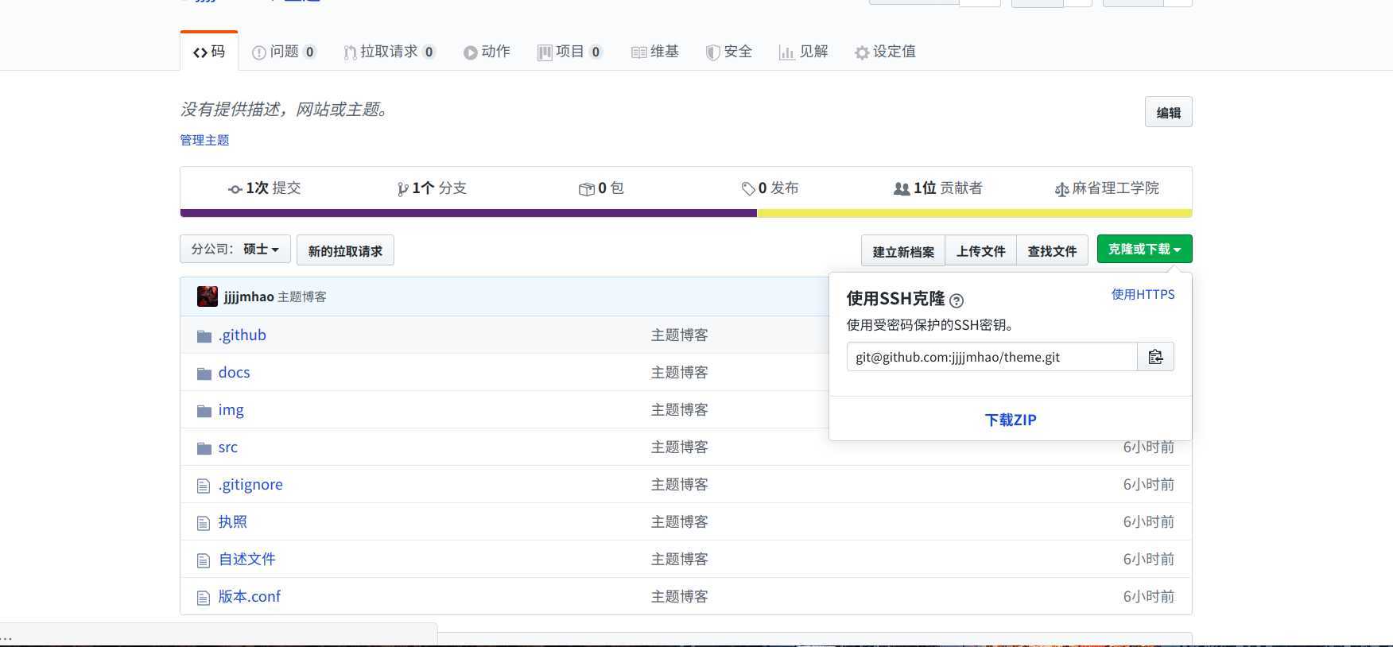
Task: Click the 主题博客 message on docs row
Action: pos(680,373)
